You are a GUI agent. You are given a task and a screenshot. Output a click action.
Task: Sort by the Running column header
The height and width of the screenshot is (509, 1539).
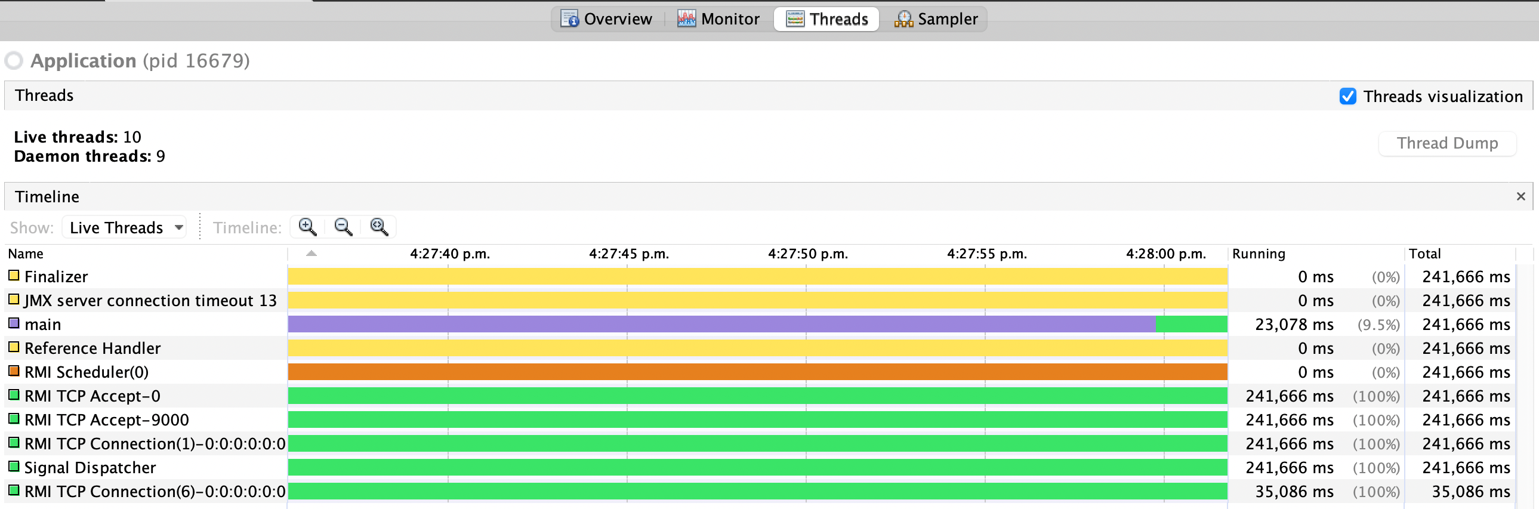(1316, 253)
